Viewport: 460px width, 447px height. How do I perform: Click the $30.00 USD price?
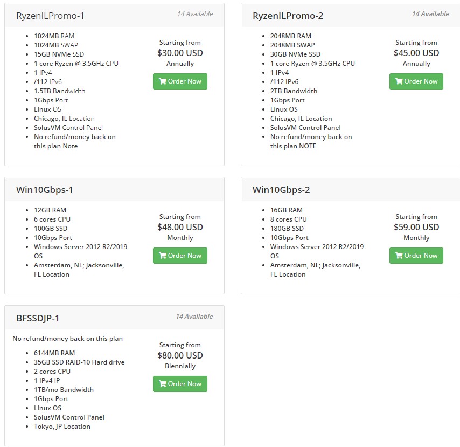pyautogui.click(x=180, y=53)
